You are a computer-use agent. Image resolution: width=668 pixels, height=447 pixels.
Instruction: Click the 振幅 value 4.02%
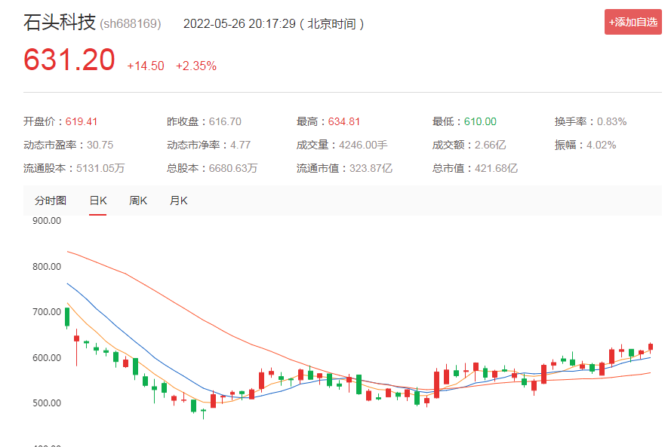coord(601,145)
